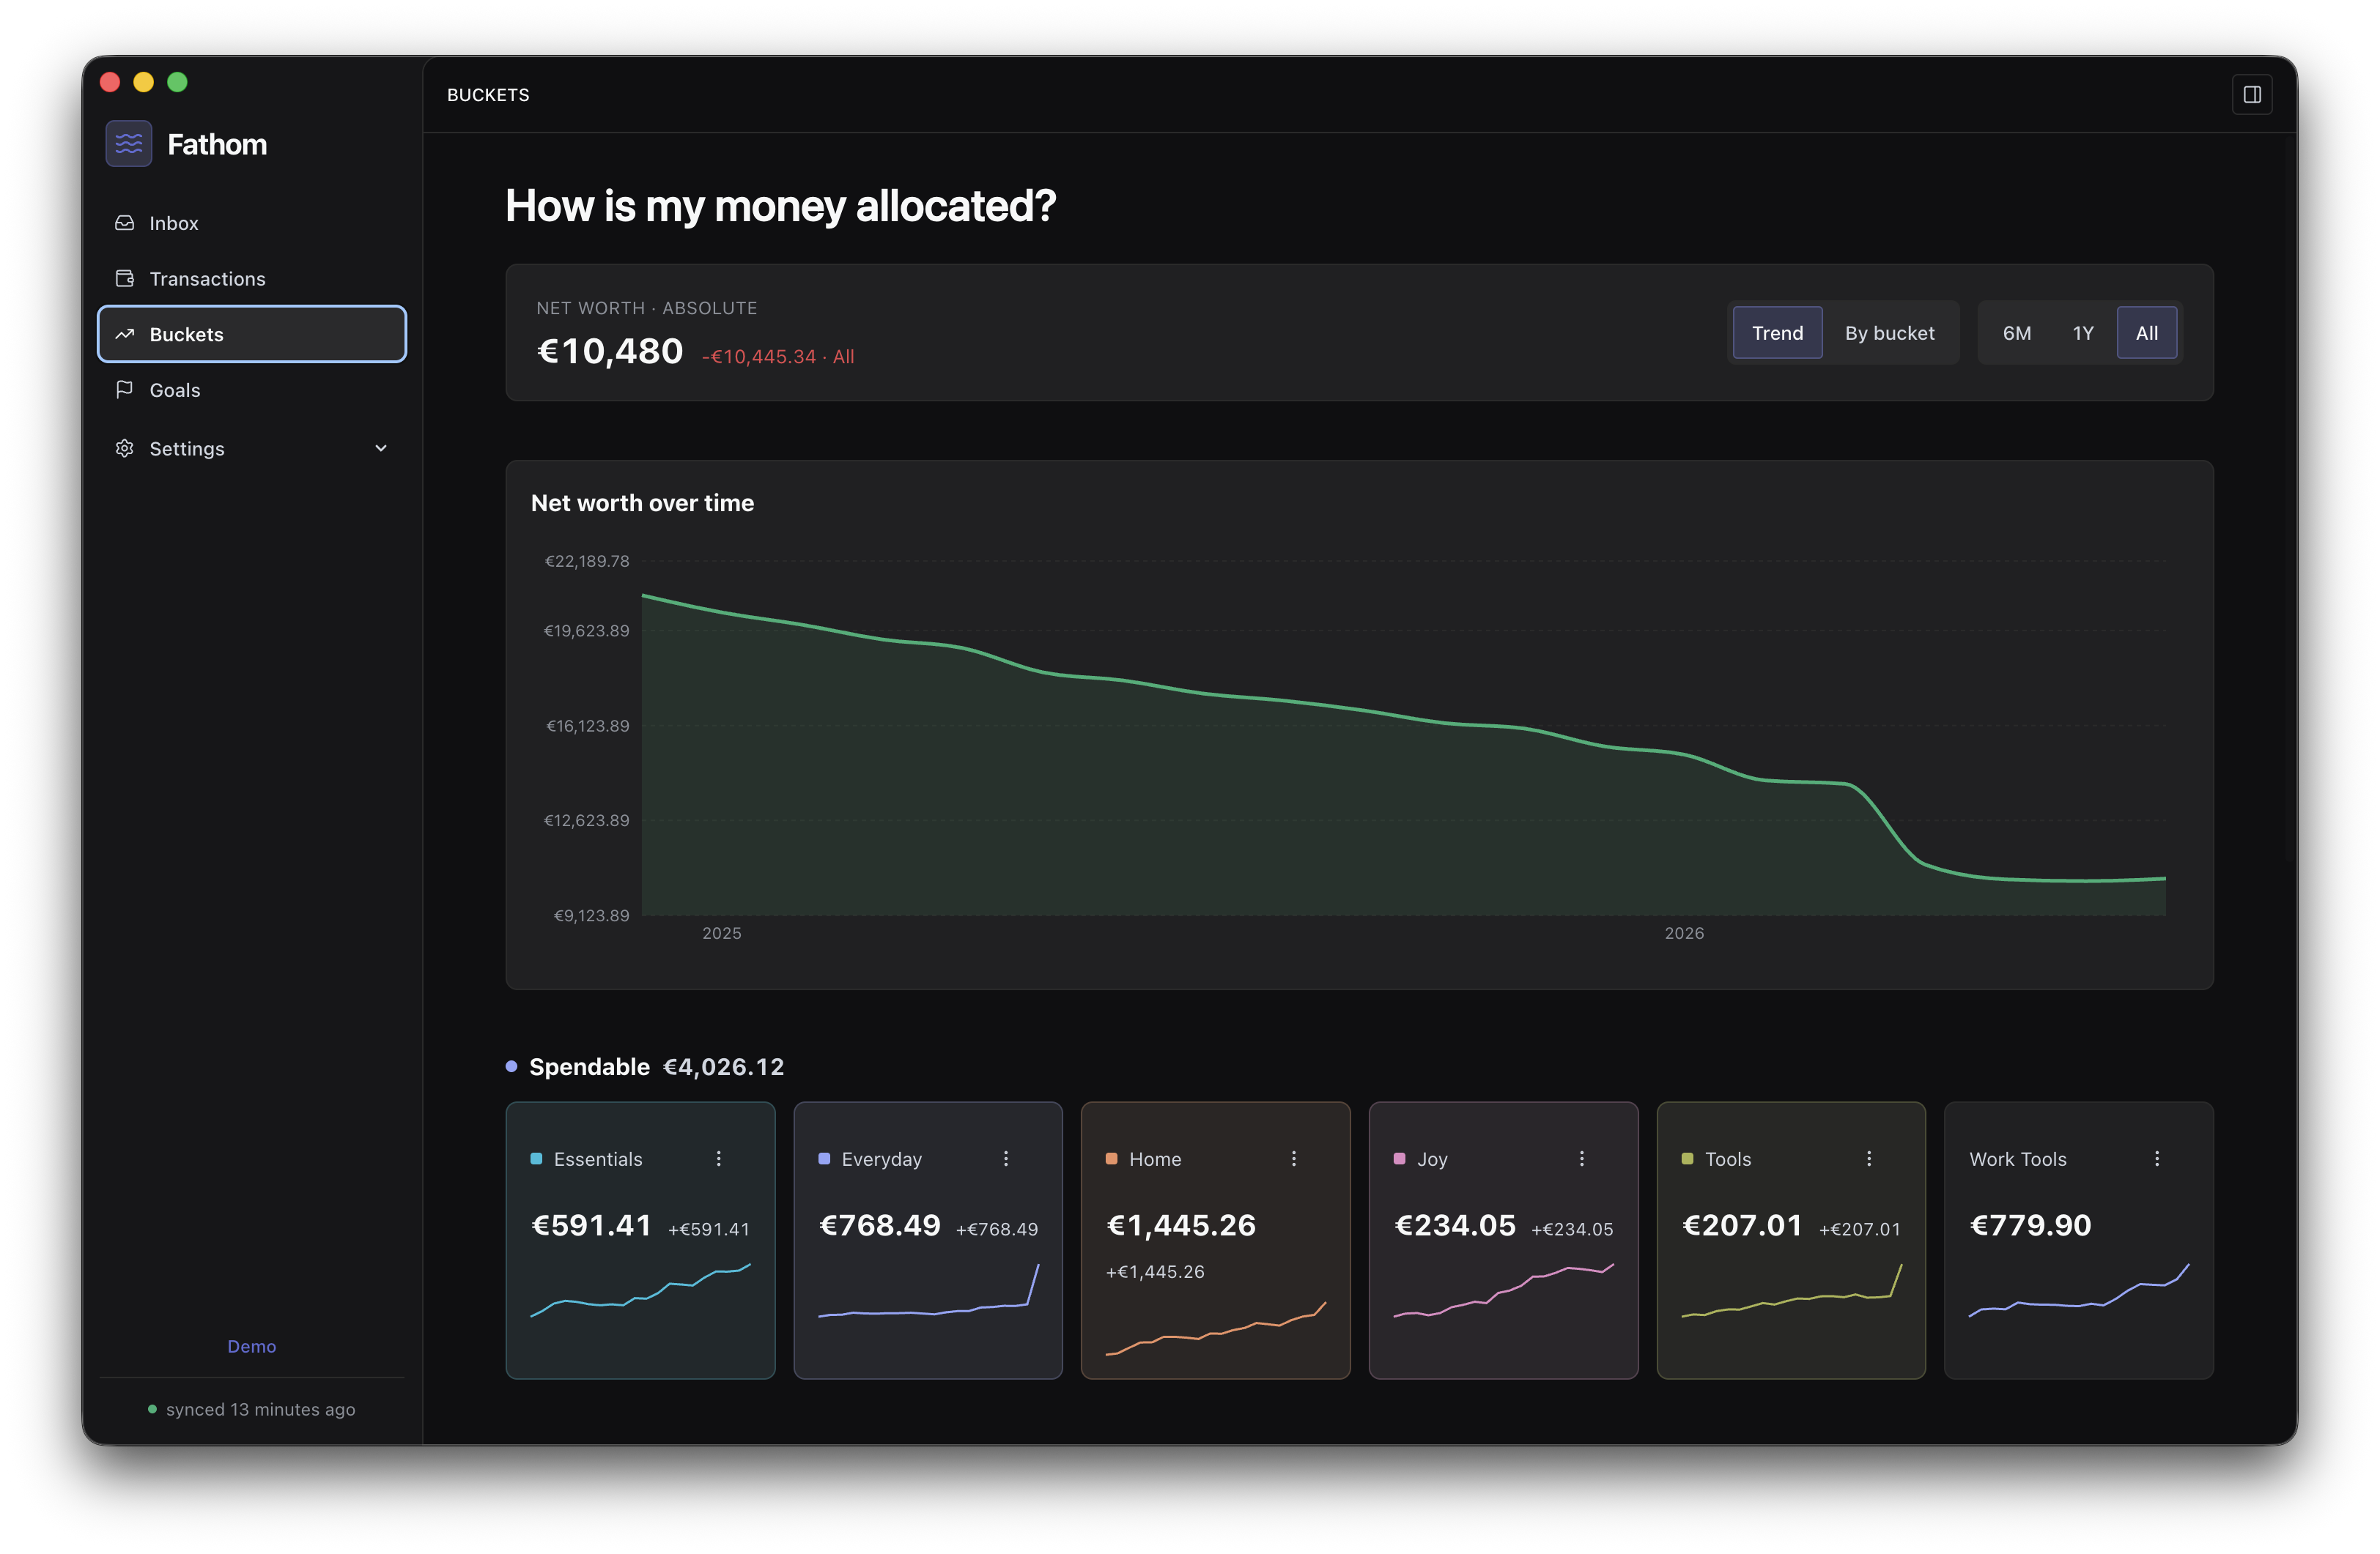Screen dimensions: 2380x1554
Task: Click the Fathom wave logo icon
Action: point(129,144)
